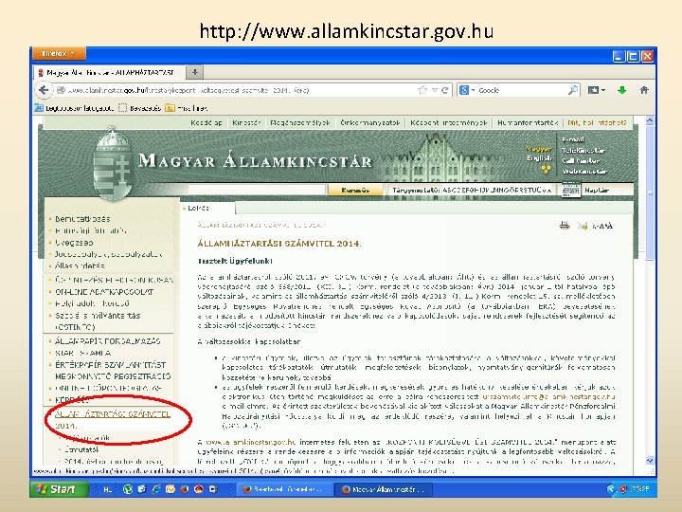Go to home page via house icon

coord(644,90)
